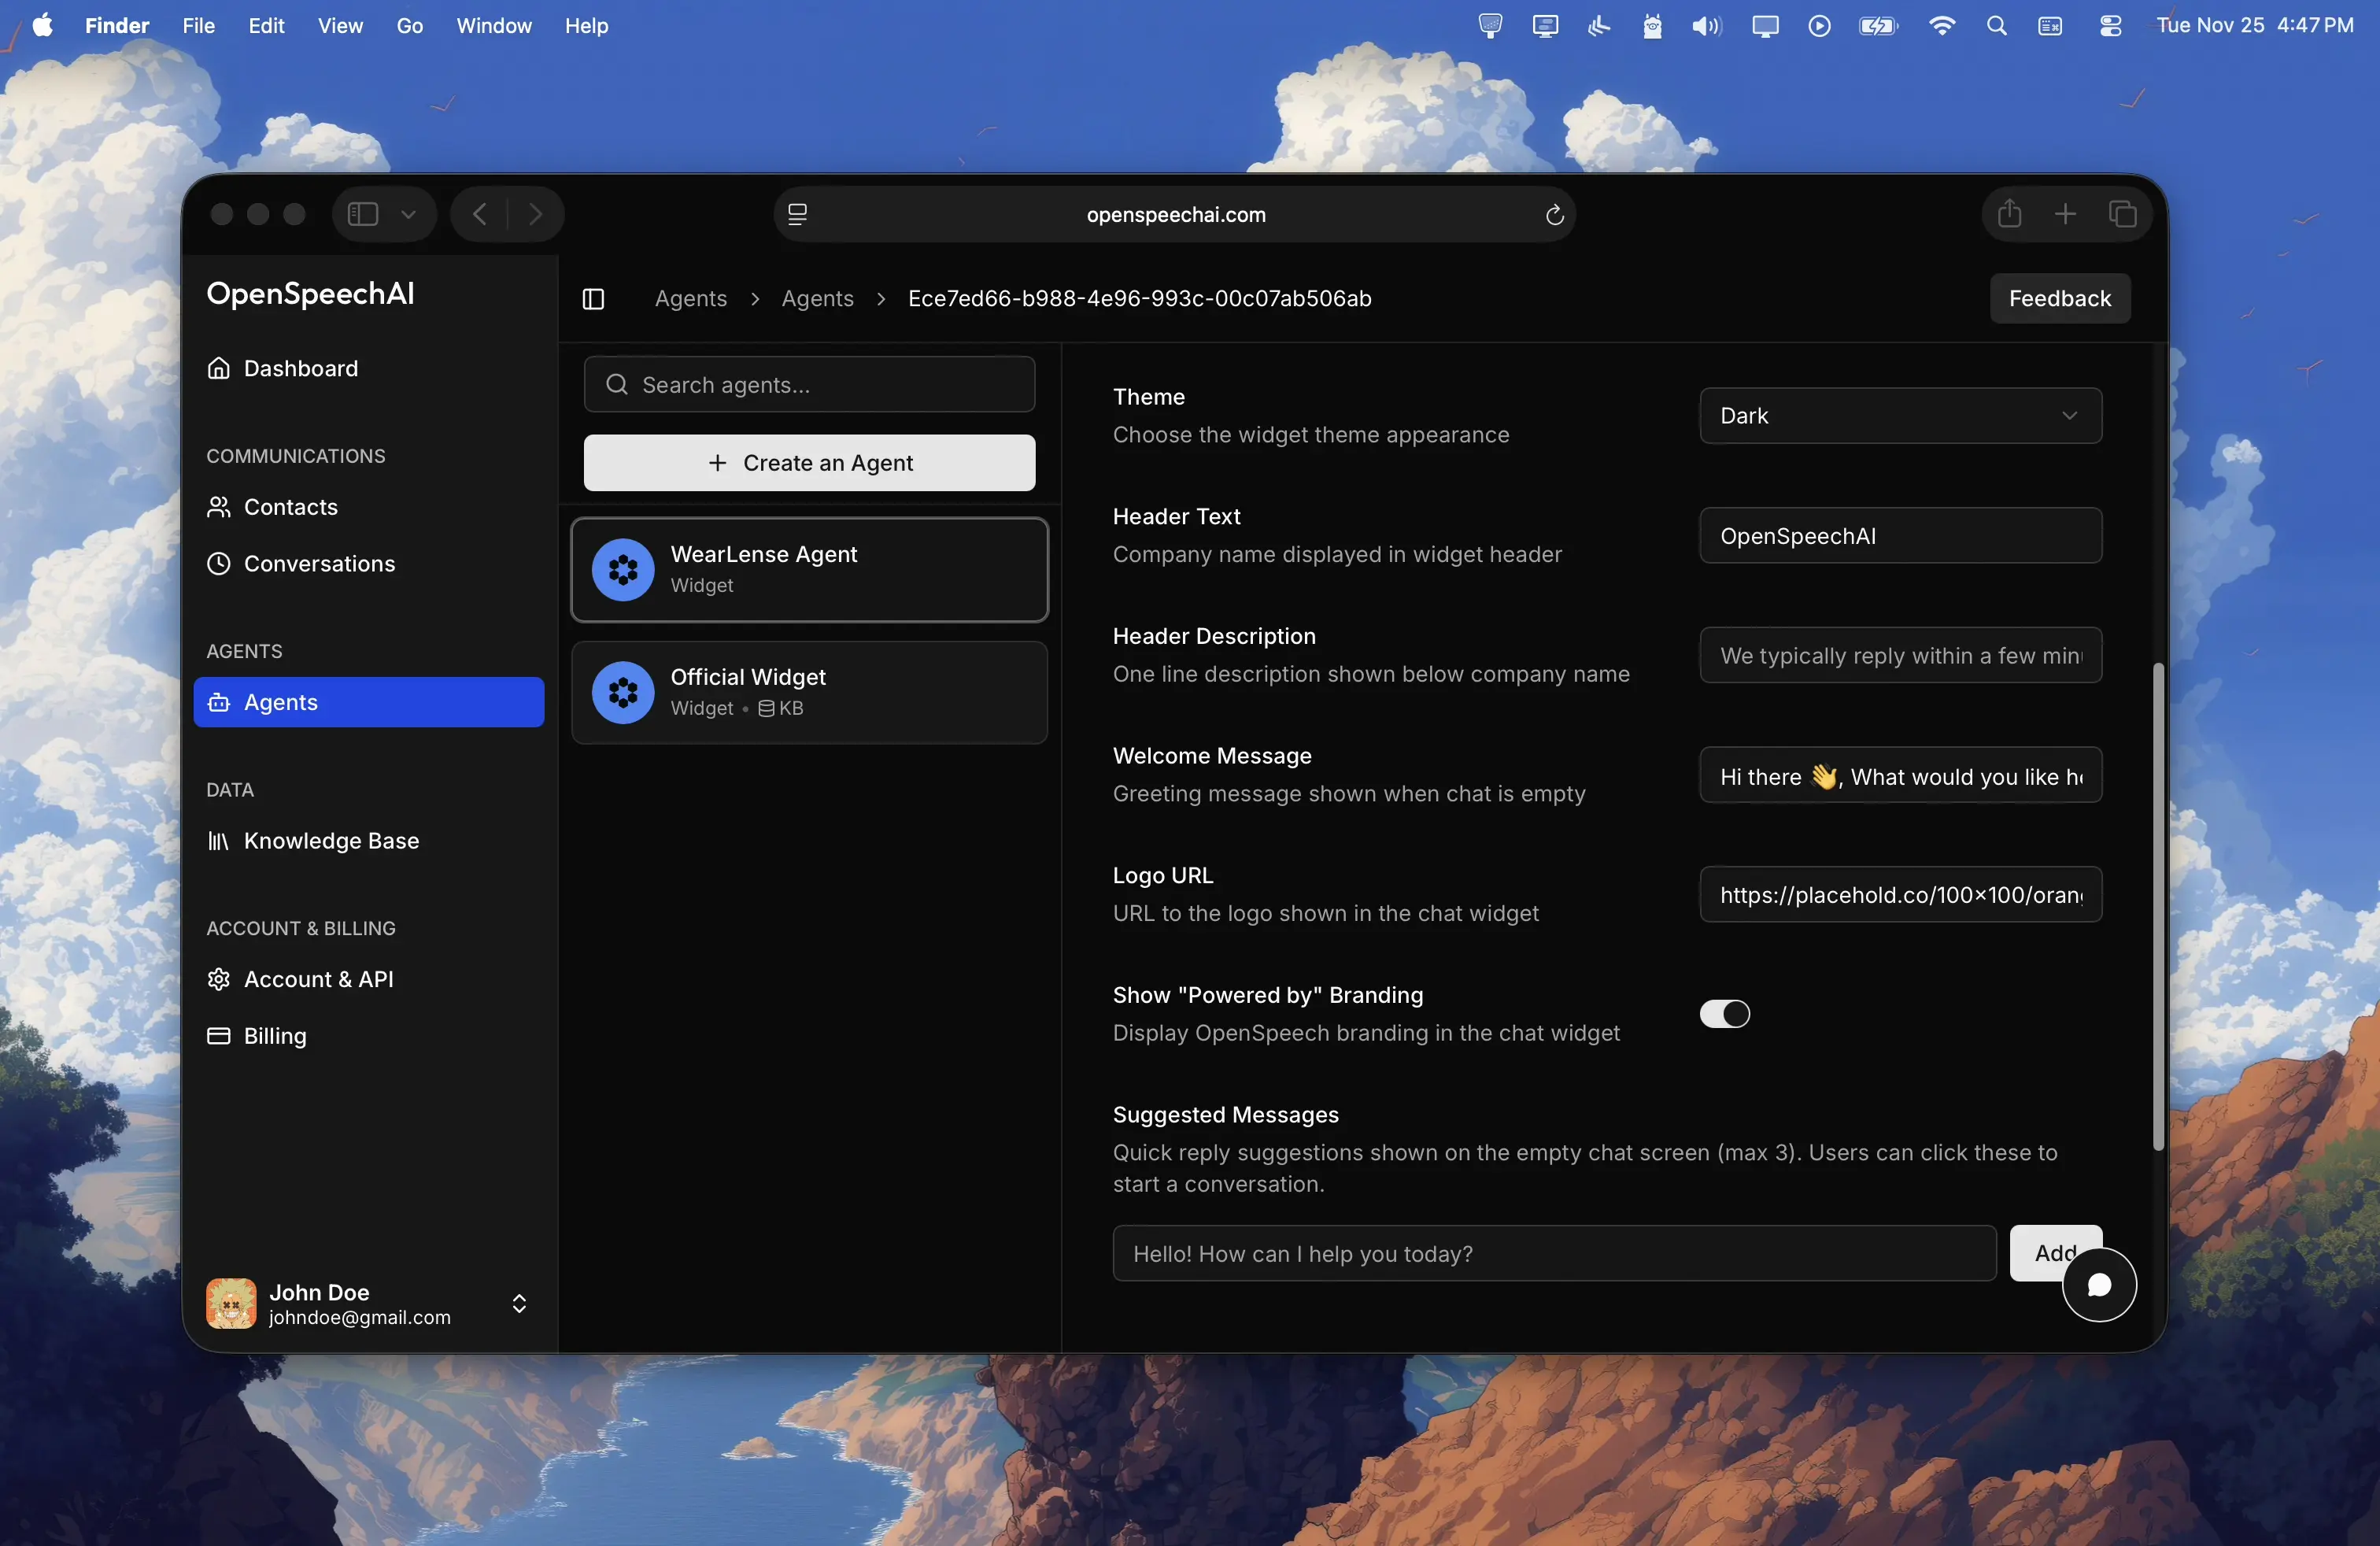Open the Help menu
This screenshot has height=1546, width=2380.
pos(586,26)
